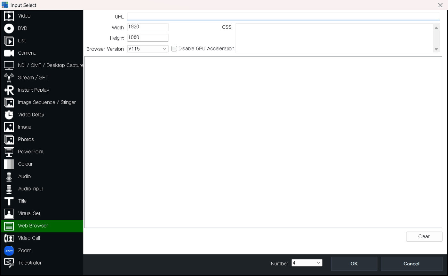Close the Input Select window
This screenshot has width=448, height=276.
tap(440, 5)
